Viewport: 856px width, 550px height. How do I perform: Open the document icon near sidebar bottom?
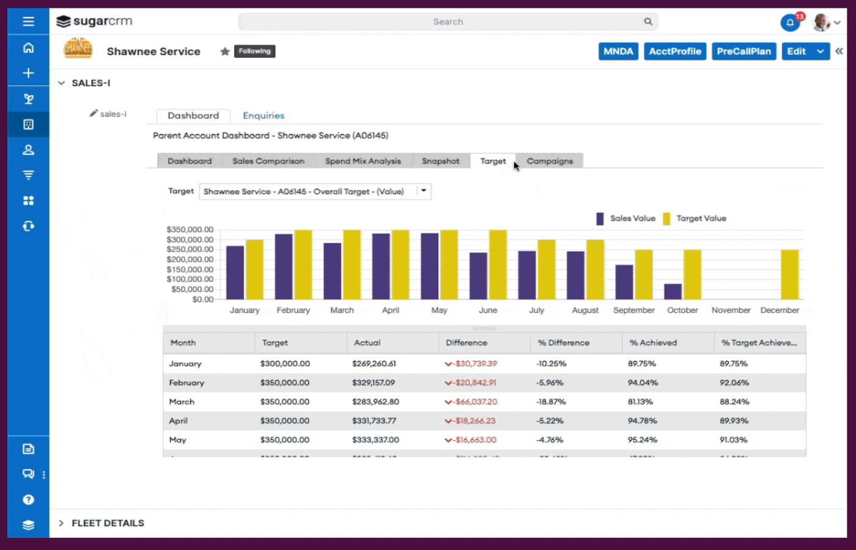click(28, 449)
